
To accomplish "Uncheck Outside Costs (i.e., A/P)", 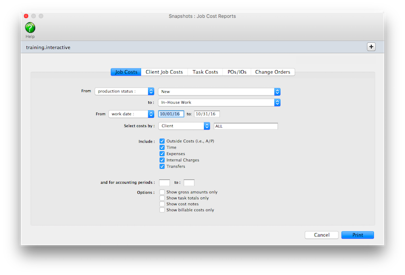I will pos(162,141).
